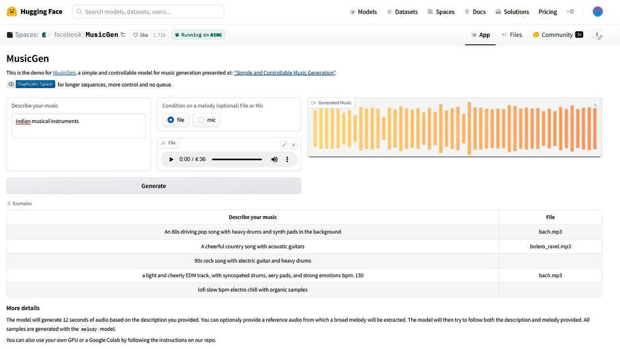Copy the space name icon
Image resolution: width=620 pixels, height=349 pixels.
(123, 35)
